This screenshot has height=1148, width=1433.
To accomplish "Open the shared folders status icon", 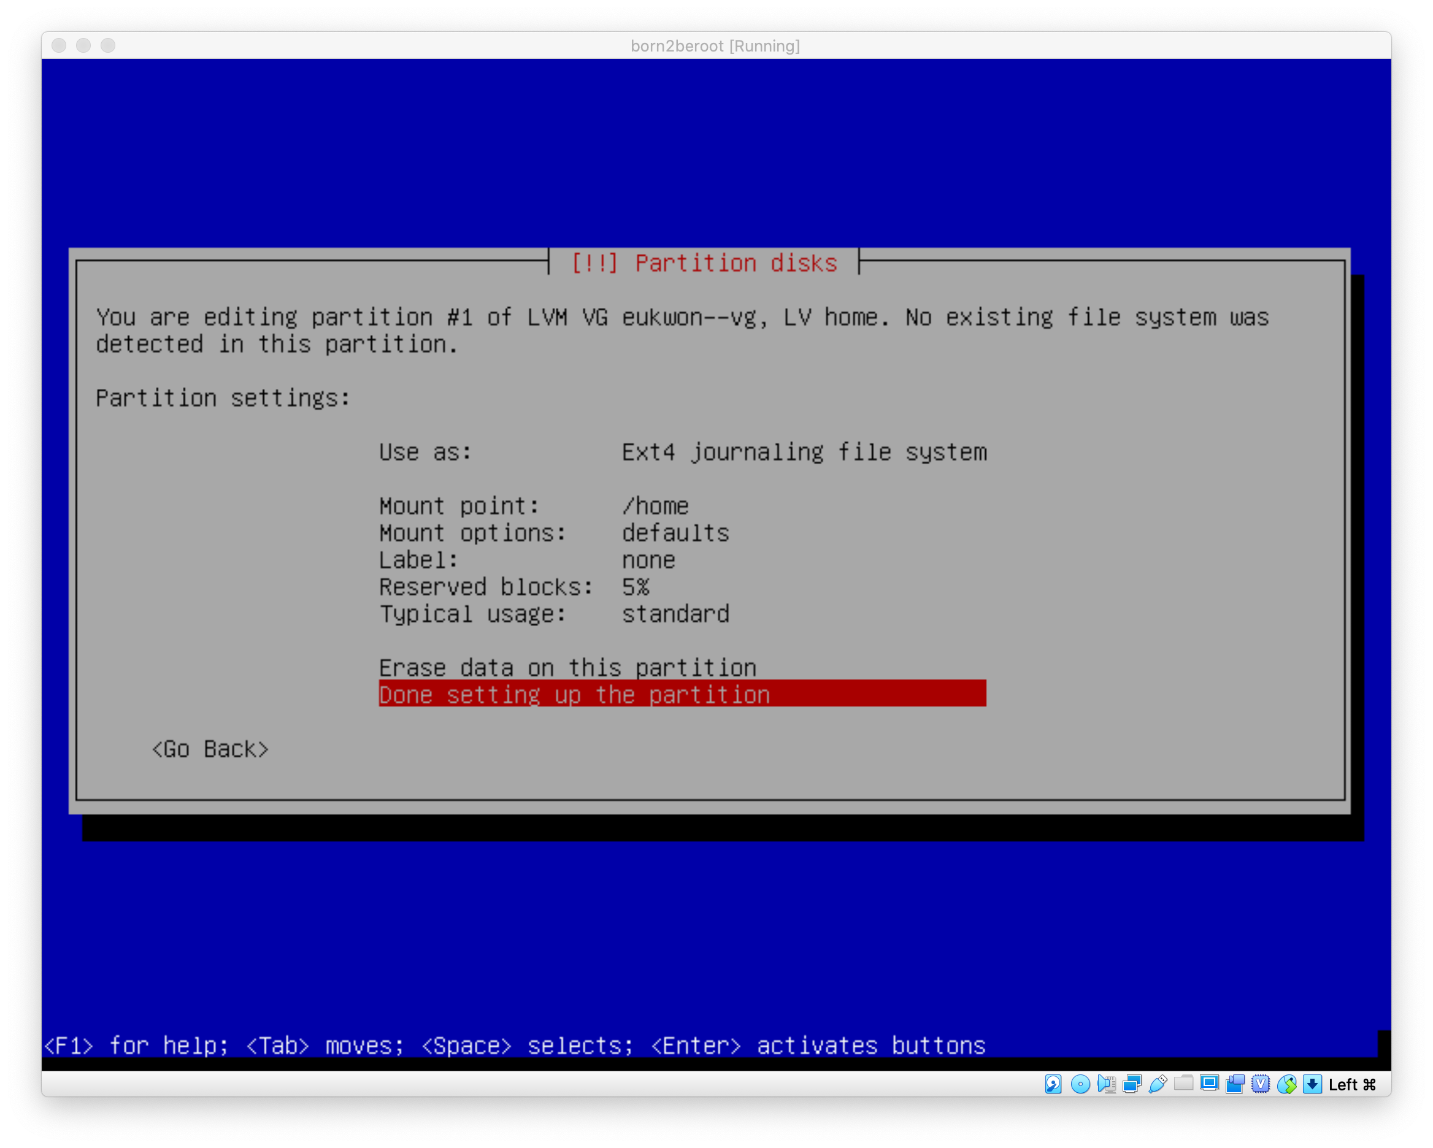I will (1183, 1084).
